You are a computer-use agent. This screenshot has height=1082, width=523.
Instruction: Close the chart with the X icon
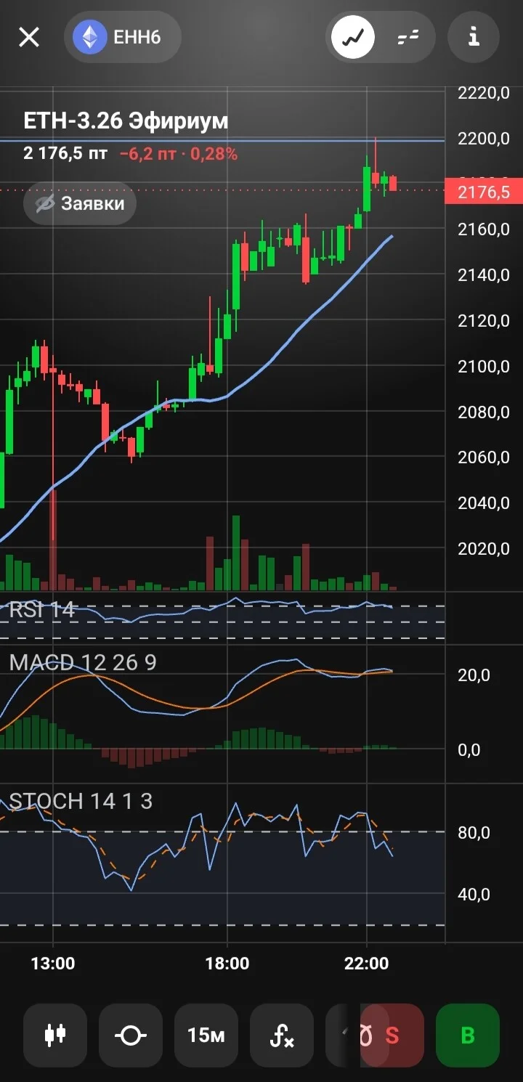[29, 36]
